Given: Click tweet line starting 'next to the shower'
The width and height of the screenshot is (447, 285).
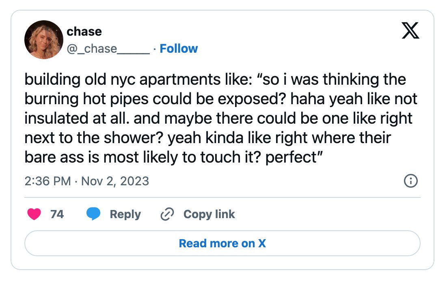Looking at the screenshot, I should [x=207, y=138].
